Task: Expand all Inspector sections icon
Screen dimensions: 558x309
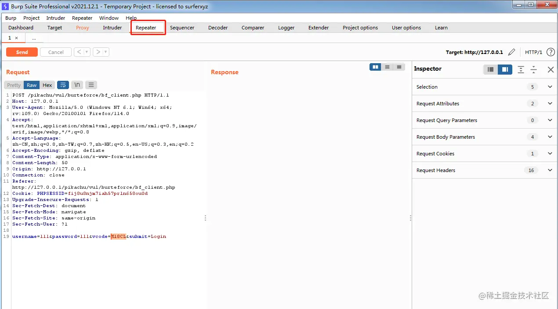Action: click(x=521, y=69)
